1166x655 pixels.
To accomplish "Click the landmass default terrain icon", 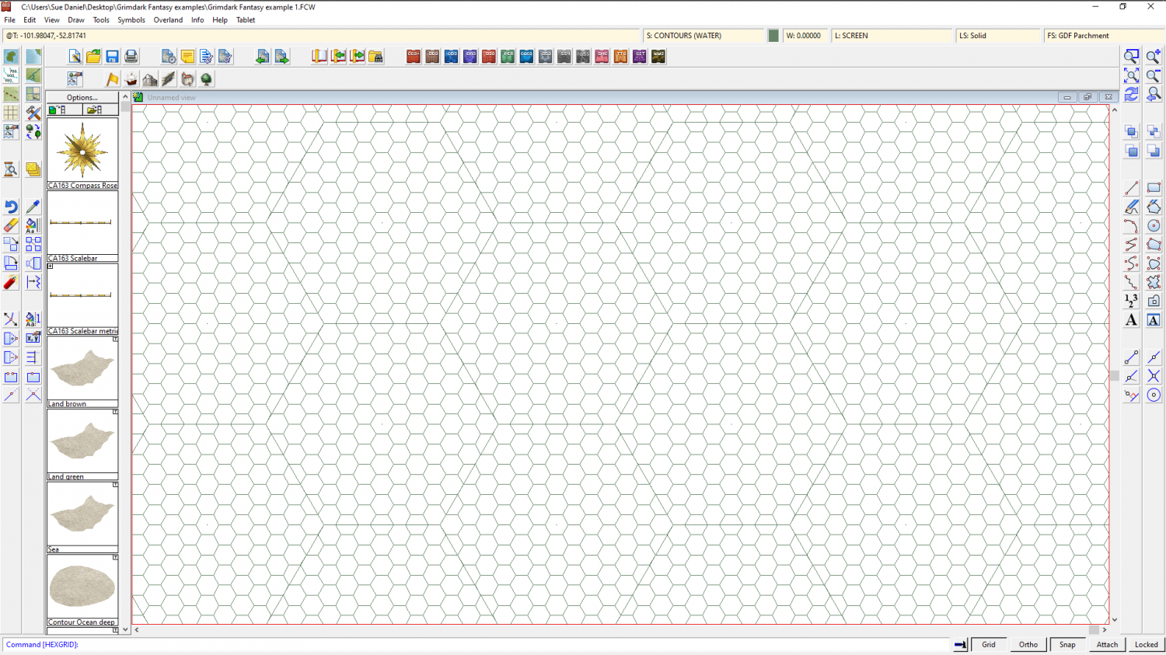I will 11,57.
